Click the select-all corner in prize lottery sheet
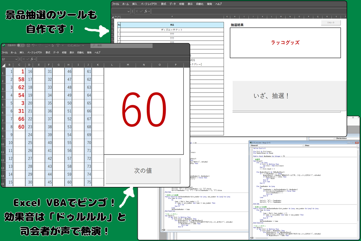The height and width of the screenshot is (241, 361). [113, 17]
